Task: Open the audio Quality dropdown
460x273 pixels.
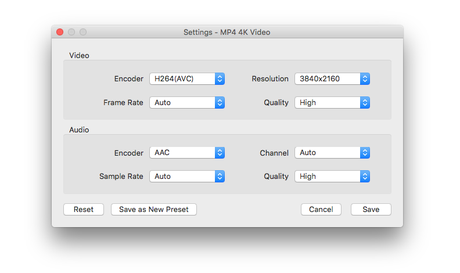Action: [x=332, y=176]
